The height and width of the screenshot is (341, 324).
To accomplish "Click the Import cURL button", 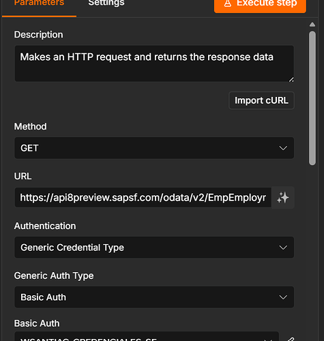I will [x=261, y=100].
